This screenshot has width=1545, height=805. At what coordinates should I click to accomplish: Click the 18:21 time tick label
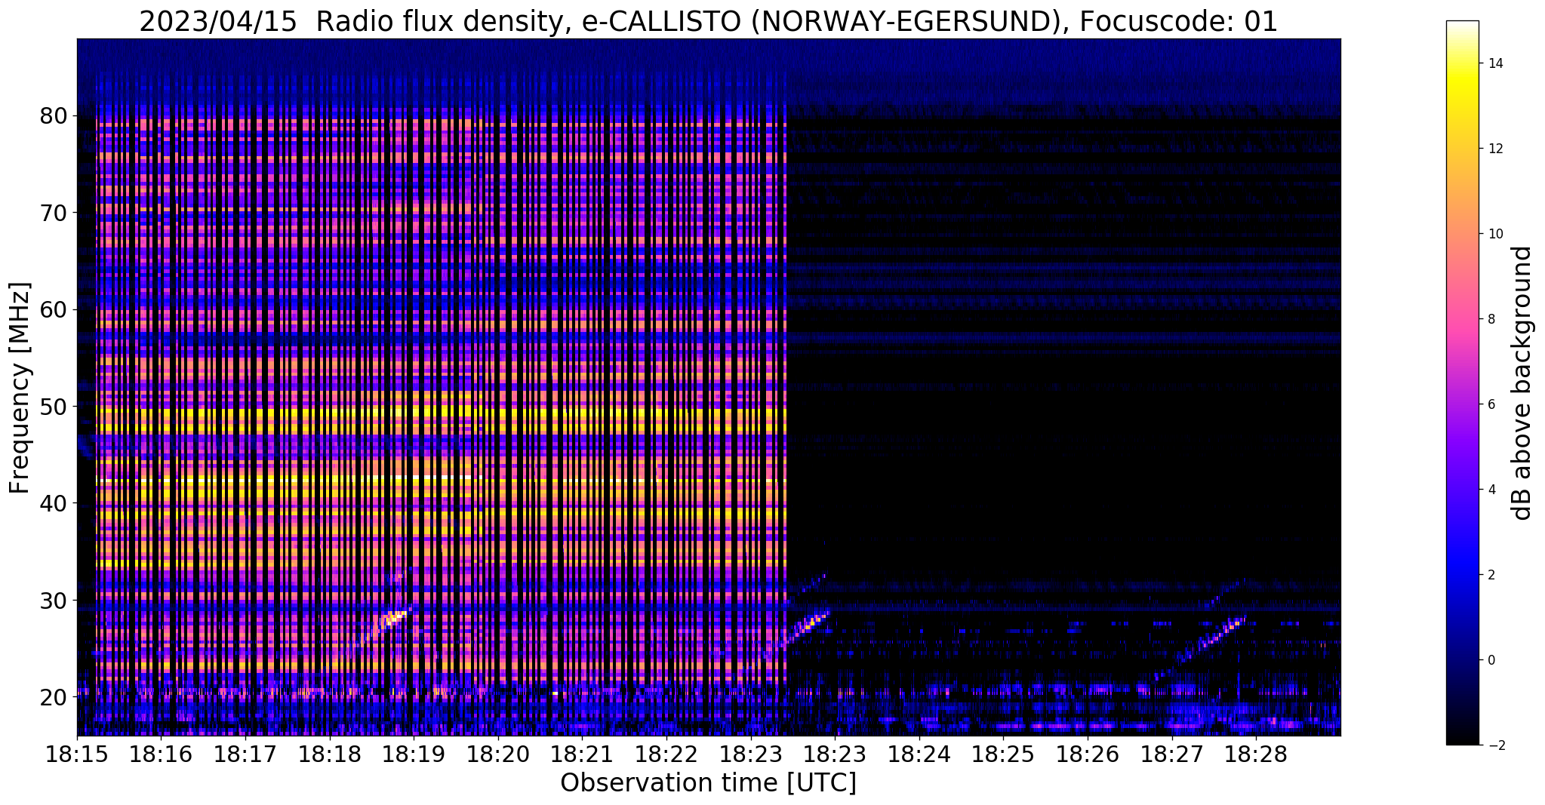pyautogui.click(x=582, y=754)
